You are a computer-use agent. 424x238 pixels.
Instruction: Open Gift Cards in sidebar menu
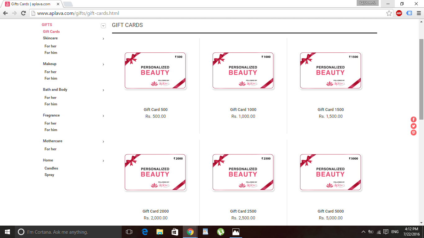coord(51,32)
